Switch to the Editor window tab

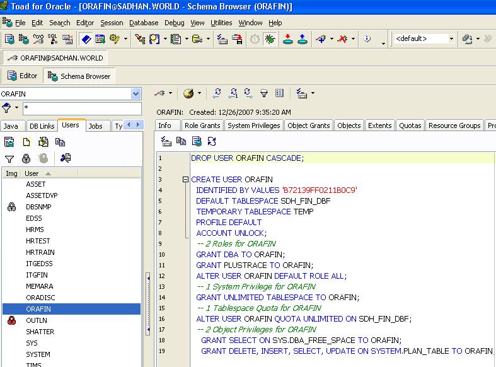pos(22,76)
